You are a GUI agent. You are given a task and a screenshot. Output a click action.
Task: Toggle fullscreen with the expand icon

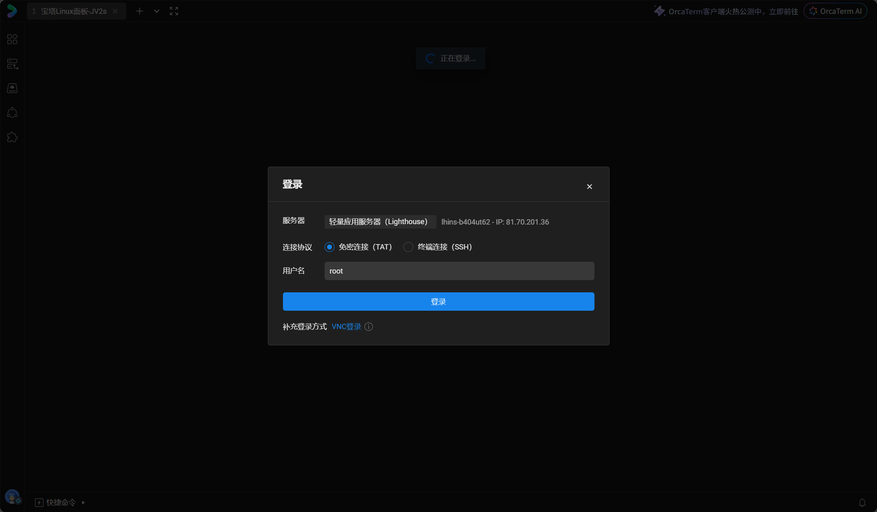point(174,11)
